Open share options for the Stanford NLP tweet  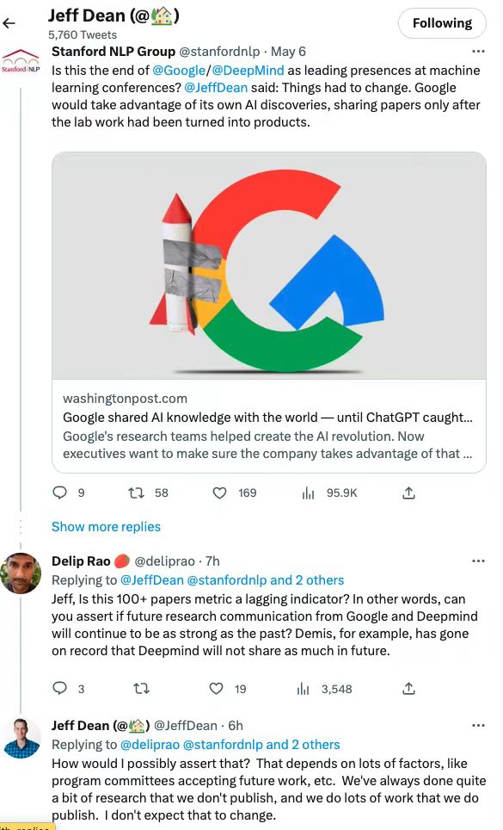(x=408, y=492)
